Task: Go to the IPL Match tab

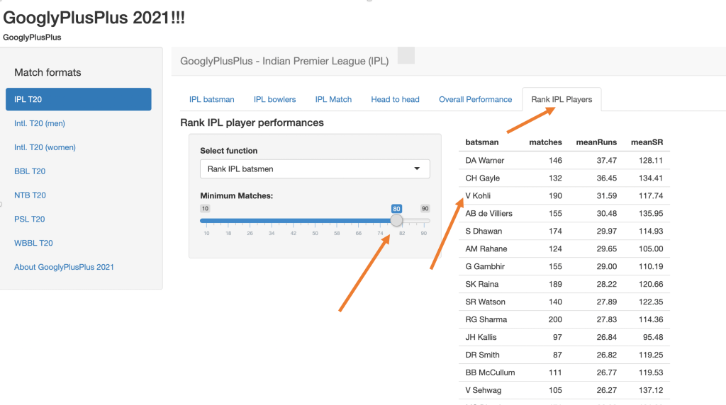Action: point(333,100)
